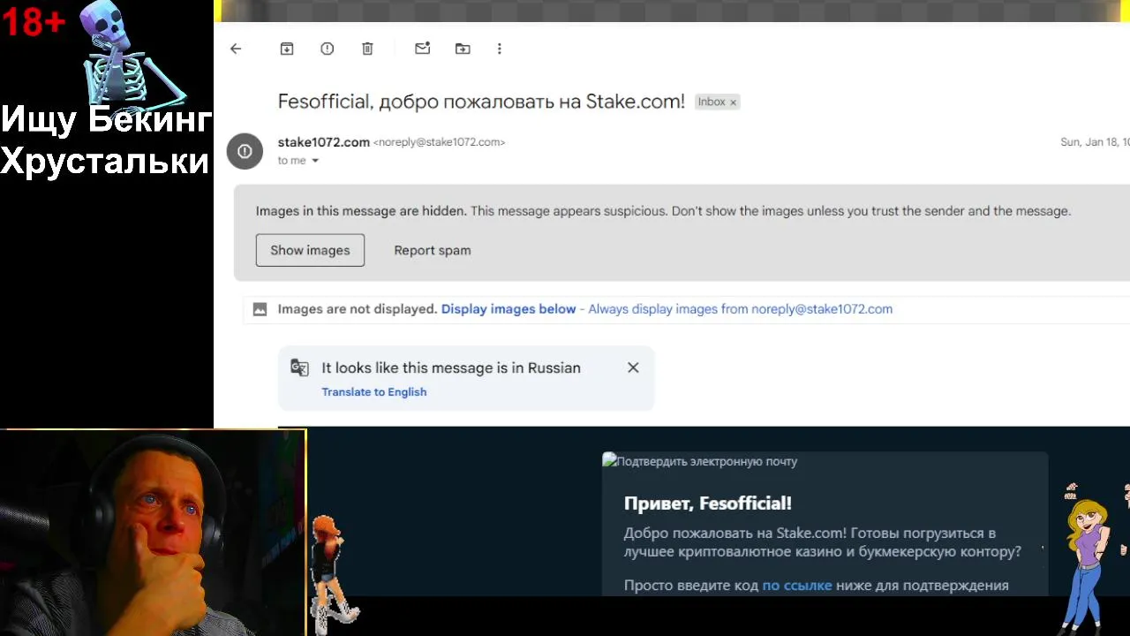This screenshot has height=636, width=1130.
Task: Click the report spam exclamation toolbar icon
Action: coord(328,49)
